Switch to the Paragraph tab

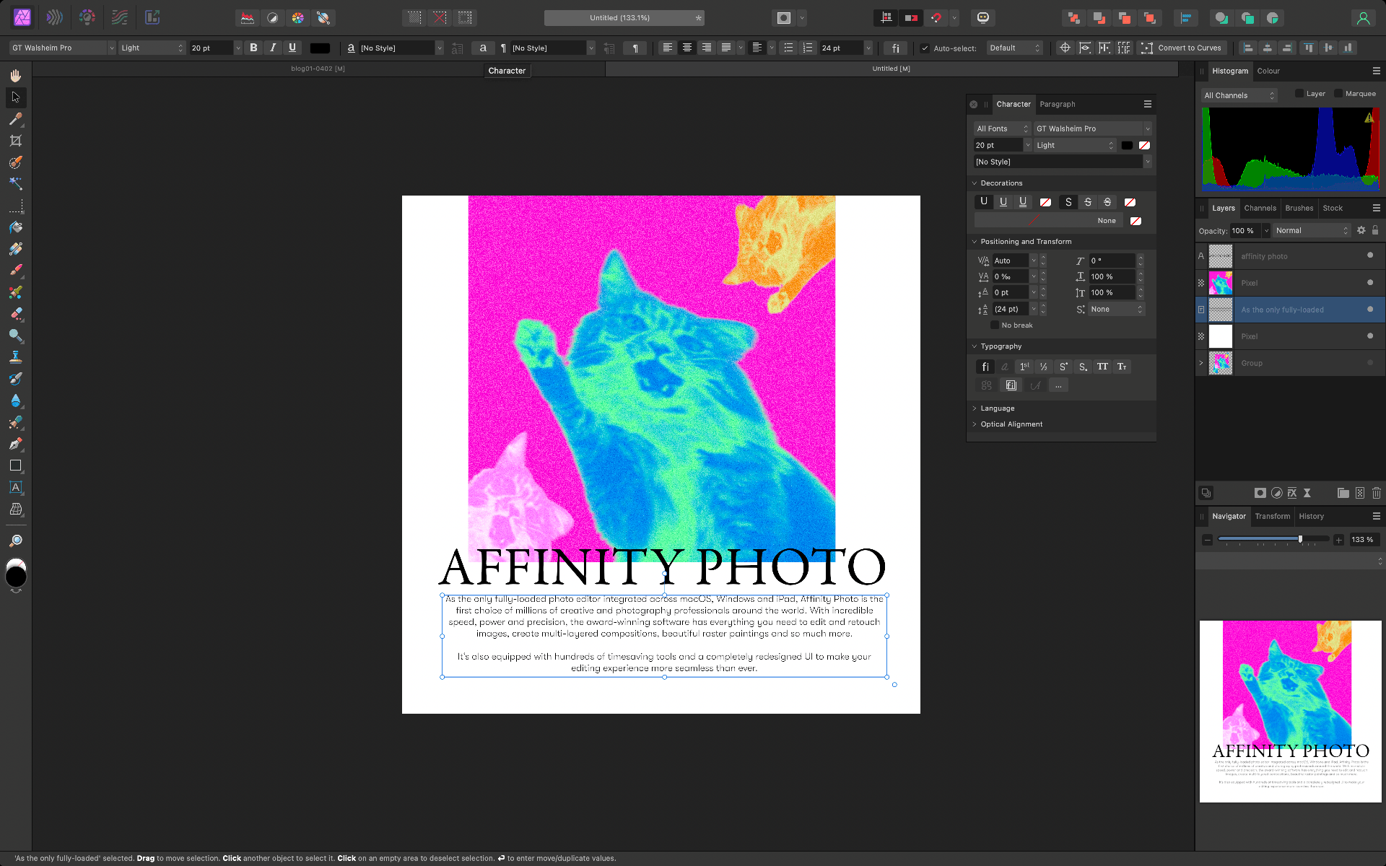[1057, 105]
